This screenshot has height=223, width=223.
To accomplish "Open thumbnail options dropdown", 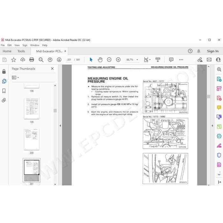I will (15, 77).
